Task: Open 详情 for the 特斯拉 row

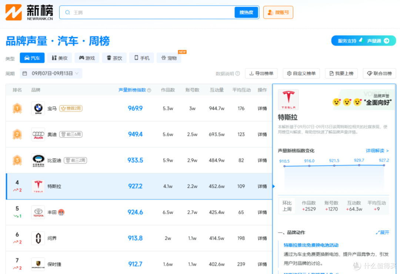Action: pos(262,186)
